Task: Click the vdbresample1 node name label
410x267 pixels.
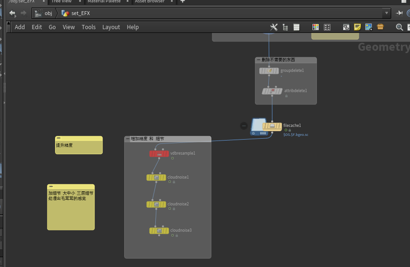Action: pos(183,153)
